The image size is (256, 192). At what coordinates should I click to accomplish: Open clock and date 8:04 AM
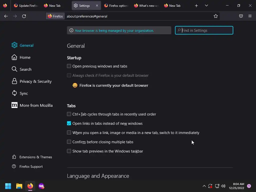click(236, 186)
